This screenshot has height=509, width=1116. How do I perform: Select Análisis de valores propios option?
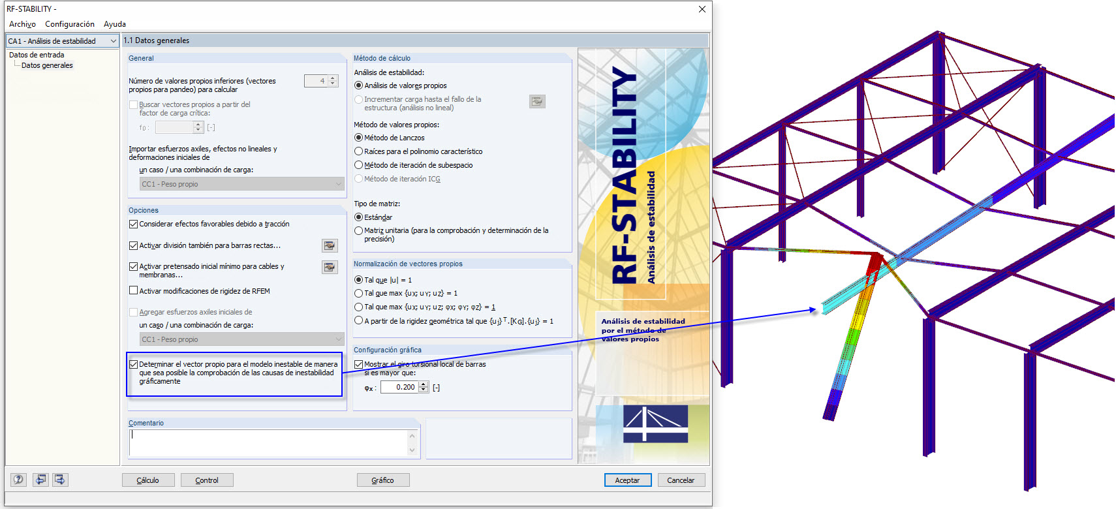click(358, 85)
